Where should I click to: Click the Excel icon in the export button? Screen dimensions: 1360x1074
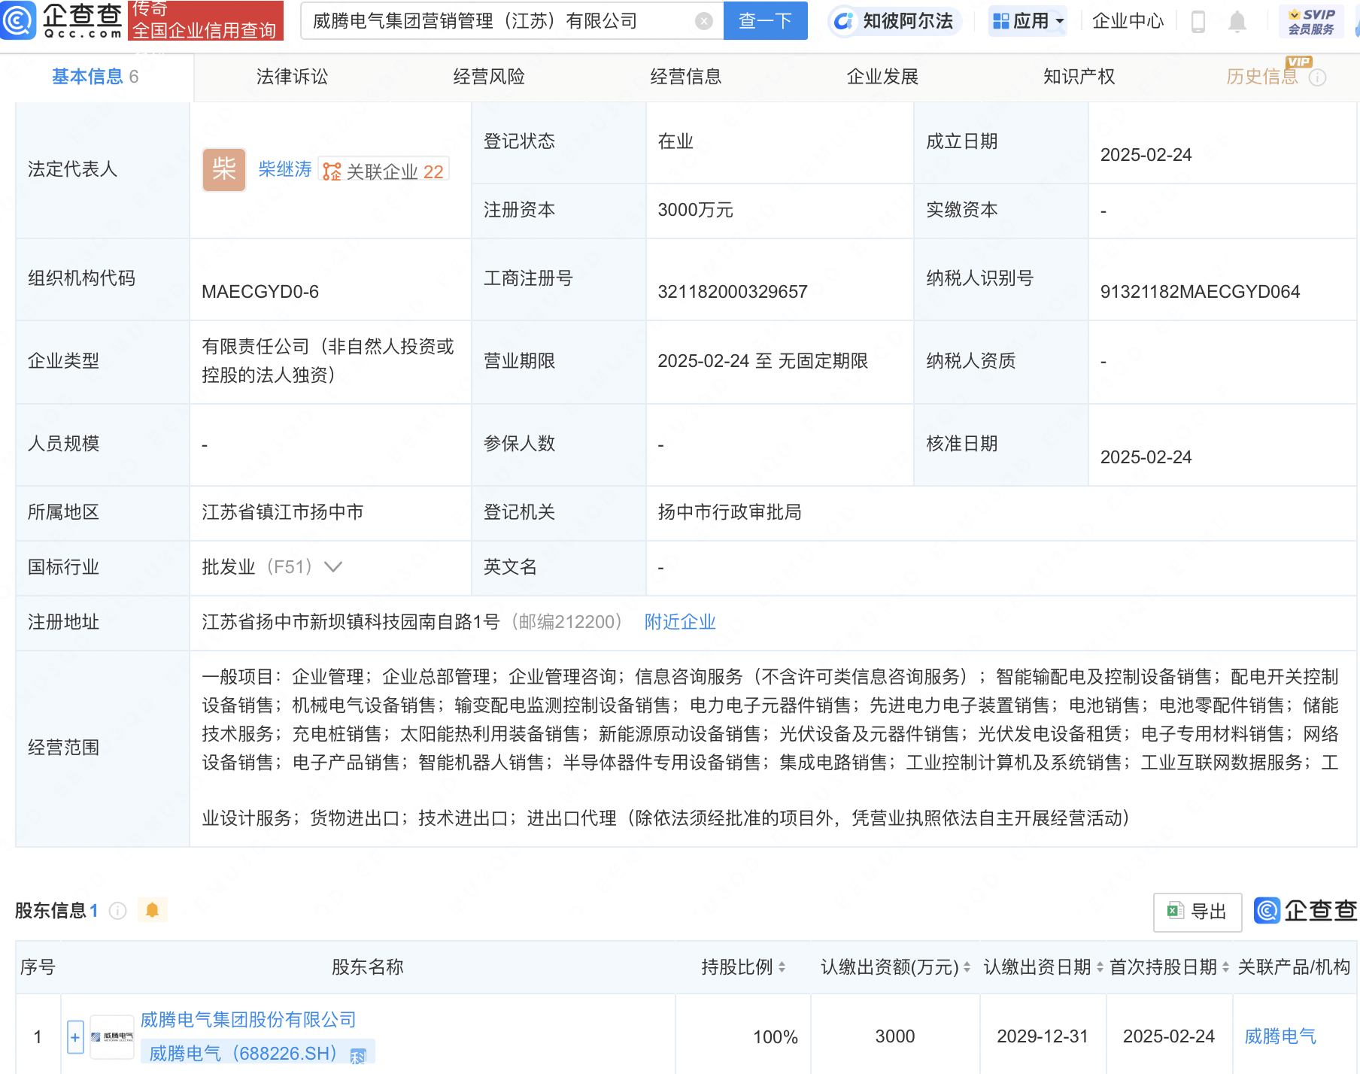pyautogui.click(x=1175, y=911)
